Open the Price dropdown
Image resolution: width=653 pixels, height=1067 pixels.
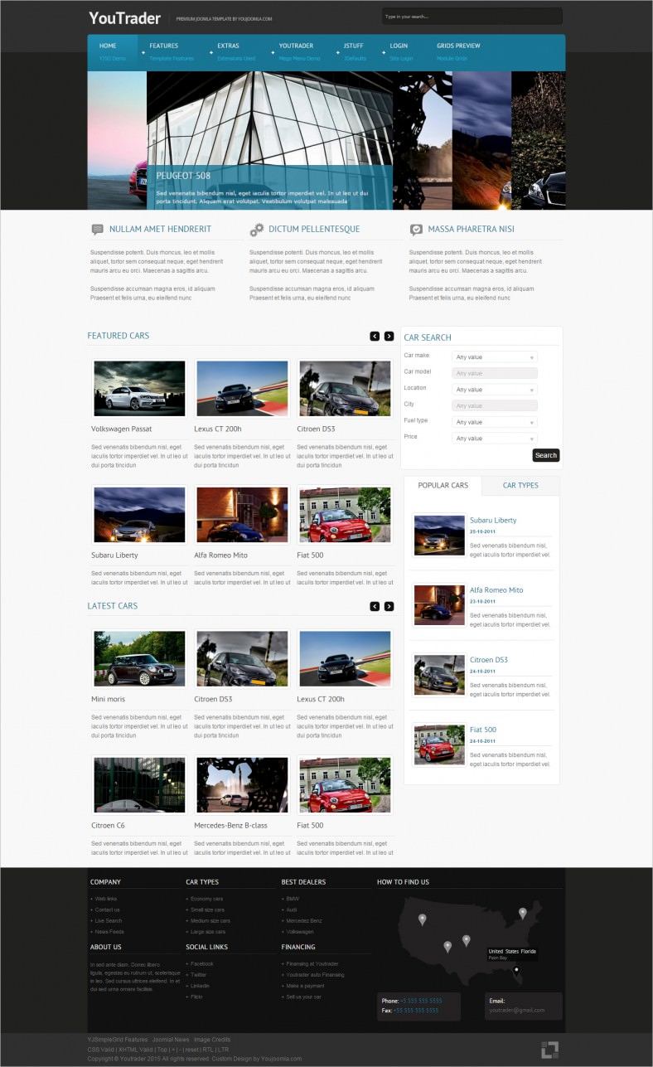[495, 439]
